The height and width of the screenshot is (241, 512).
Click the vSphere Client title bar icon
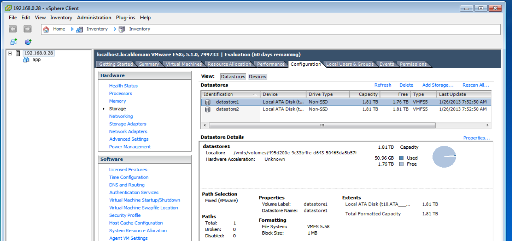[x=8, y=8]
